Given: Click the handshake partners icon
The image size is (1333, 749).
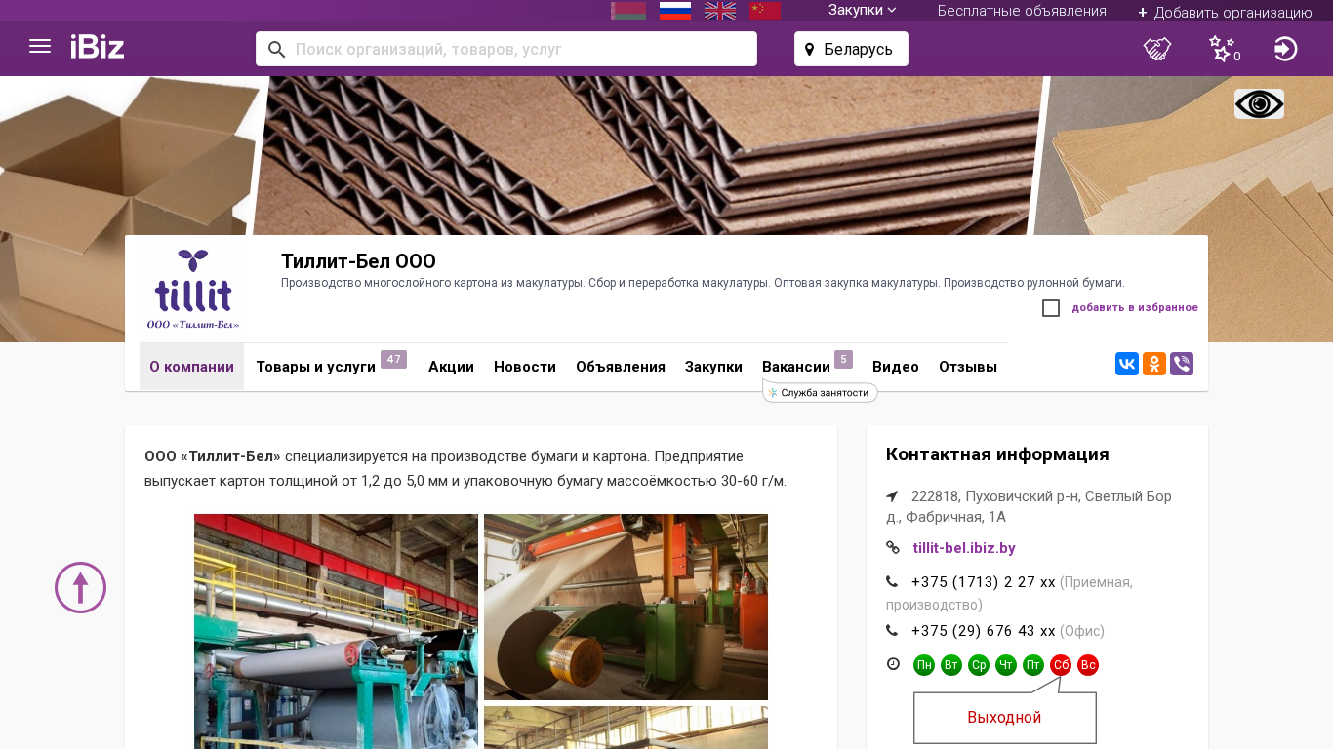Looking at the screenshot, I should (x=1157, y=49).
